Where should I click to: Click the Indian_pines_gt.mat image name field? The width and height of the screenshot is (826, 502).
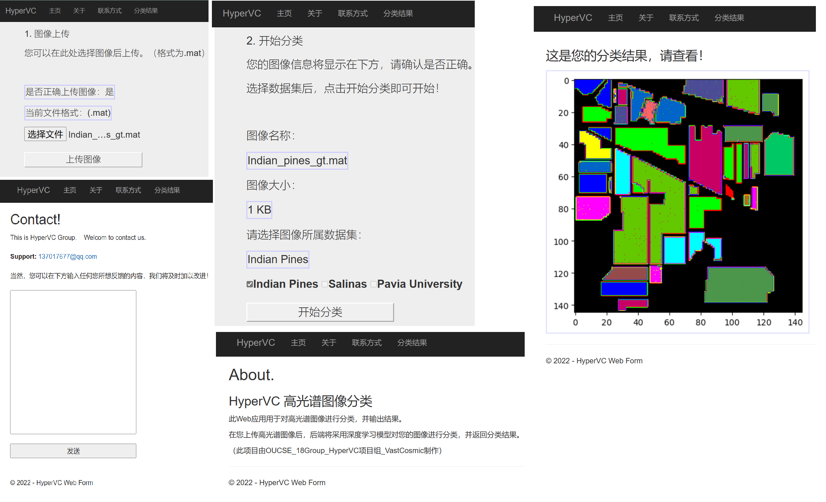(297, 161)
